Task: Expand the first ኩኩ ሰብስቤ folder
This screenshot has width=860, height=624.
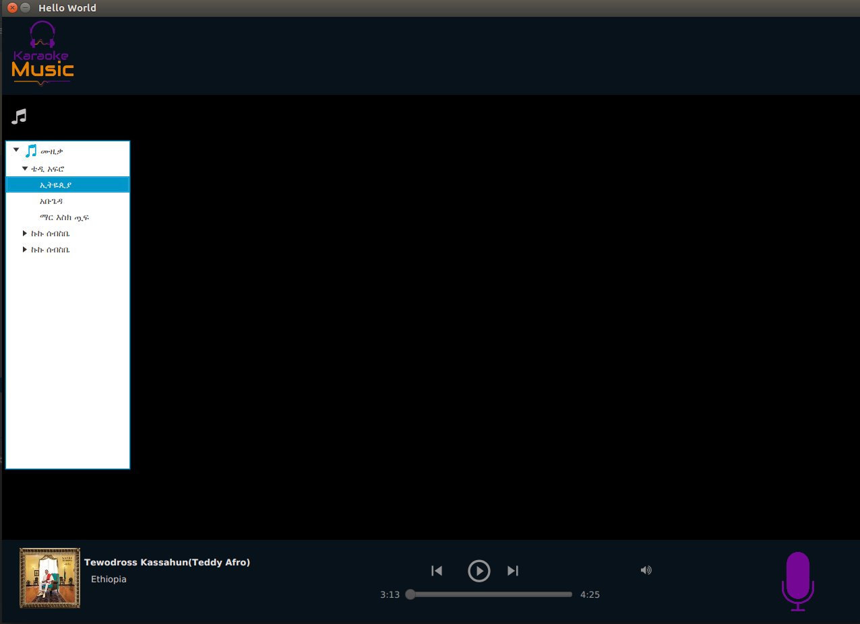Action: click(25, 234)
